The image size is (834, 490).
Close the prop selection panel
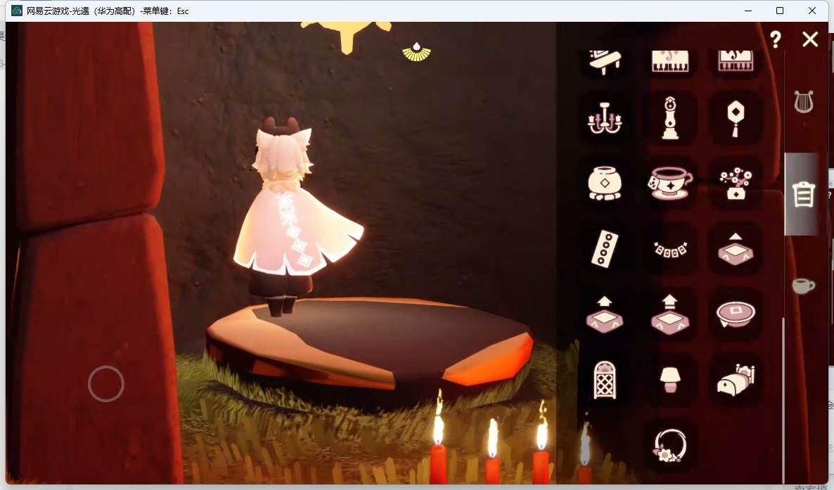pos(810,39)
